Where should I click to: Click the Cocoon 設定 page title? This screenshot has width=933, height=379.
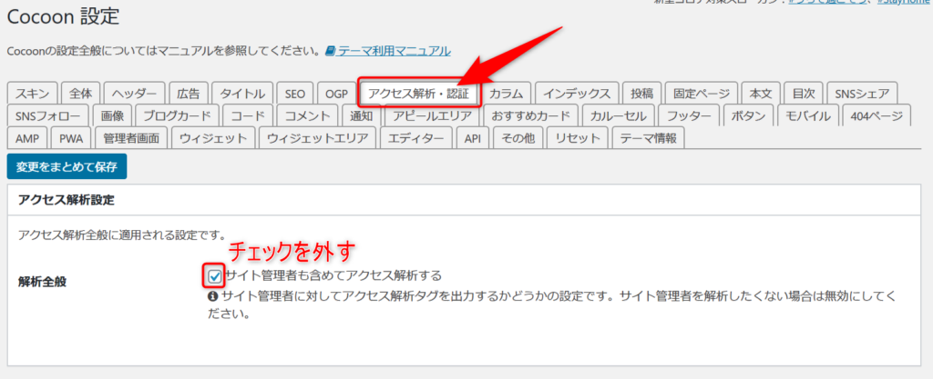[x=63, y=16]
